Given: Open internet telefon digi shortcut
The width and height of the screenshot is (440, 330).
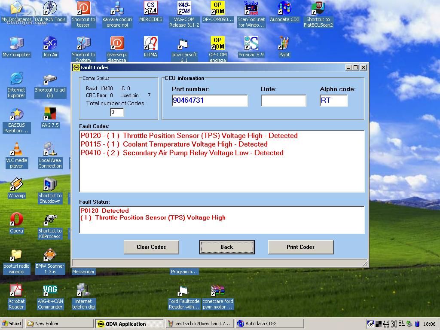Looking at the screenshot, I should (x=83, y=296).
